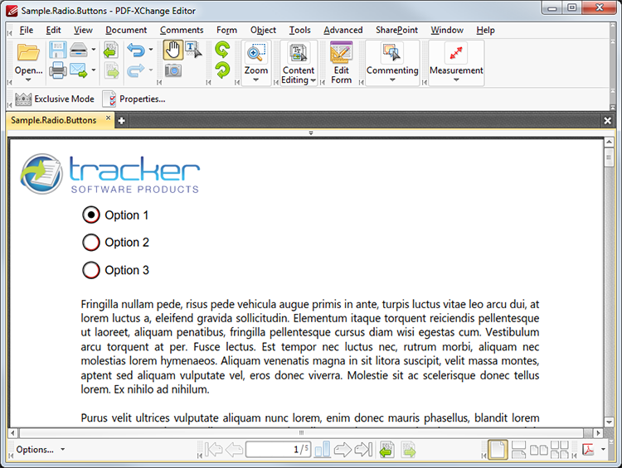622x468 pixels.
Task: Select the Option 3 radio button
Action: point(91,270)
